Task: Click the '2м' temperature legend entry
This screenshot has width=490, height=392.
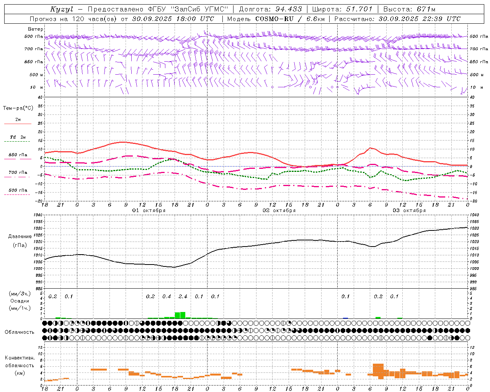Action: (18, 120)
